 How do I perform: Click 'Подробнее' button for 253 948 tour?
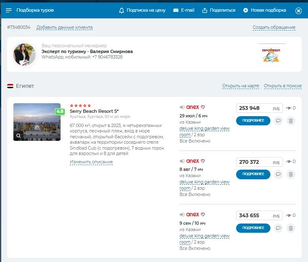pyautogui.click(x=253, y=121)
